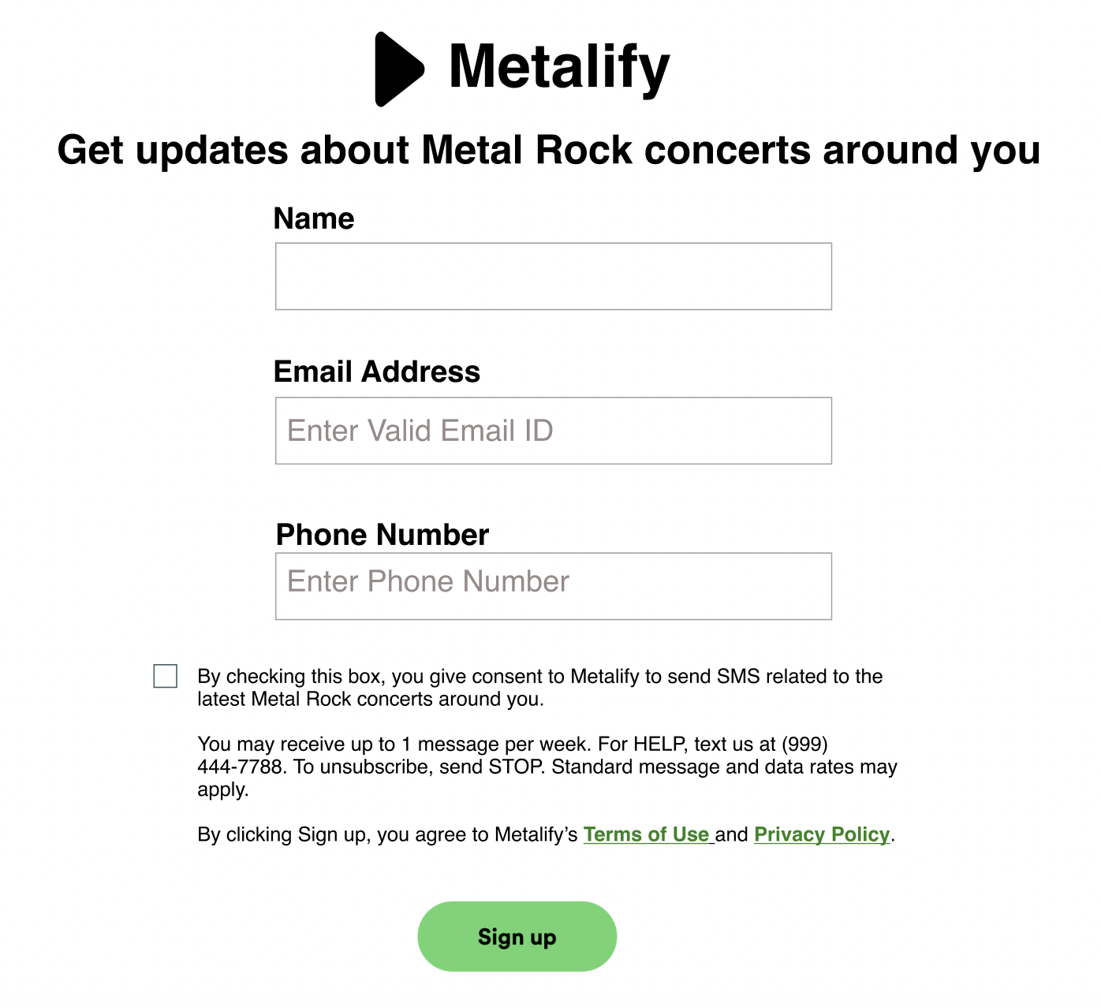Open the Terms of Use link
This screenshot has height=1008, width=1101.
coord(648,834)
